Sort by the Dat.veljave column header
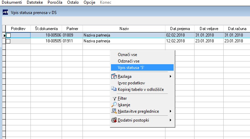The height and width of the screenshot is (139, 250). 209,29
